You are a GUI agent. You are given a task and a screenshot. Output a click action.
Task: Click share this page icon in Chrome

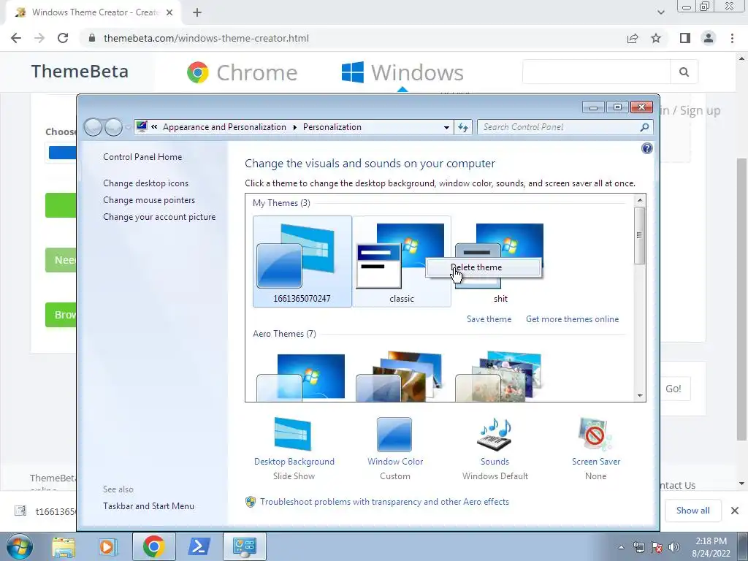point(633,38)
